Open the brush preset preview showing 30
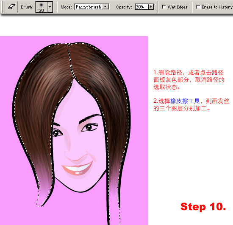 (x=42, y=7)
